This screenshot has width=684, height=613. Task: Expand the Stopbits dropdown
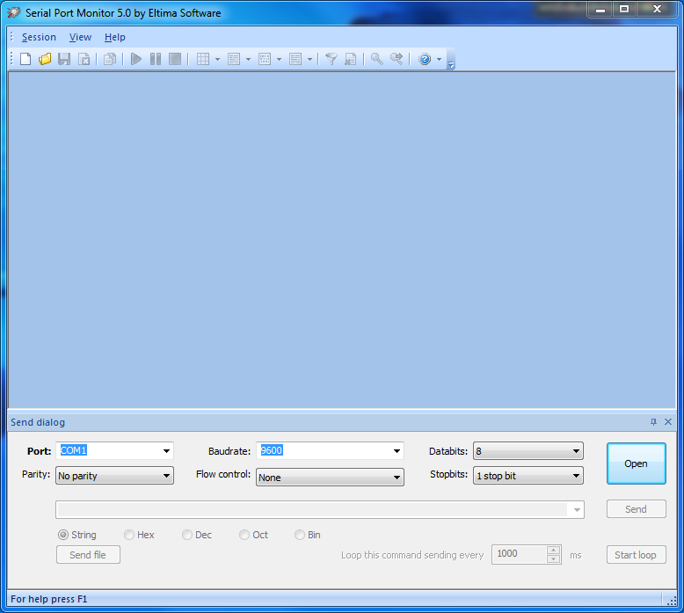pos(576,476)
